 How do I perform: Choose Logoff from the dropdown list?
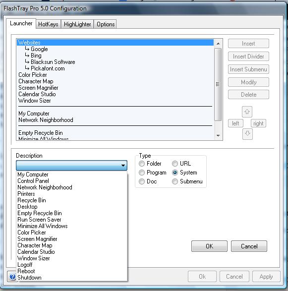coord(72,265)
